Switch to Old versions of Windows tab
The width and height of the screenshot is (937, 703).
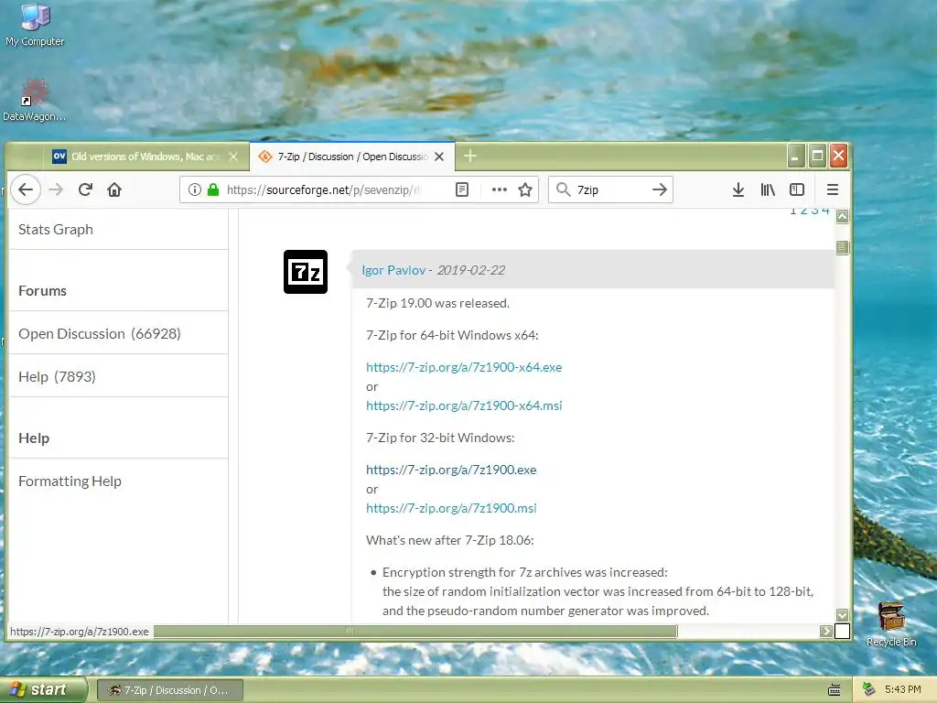145,157
